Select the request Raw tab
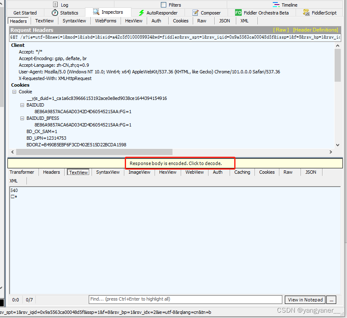The width and height of the screenshot is (347, 318). [x=201, y=21]
